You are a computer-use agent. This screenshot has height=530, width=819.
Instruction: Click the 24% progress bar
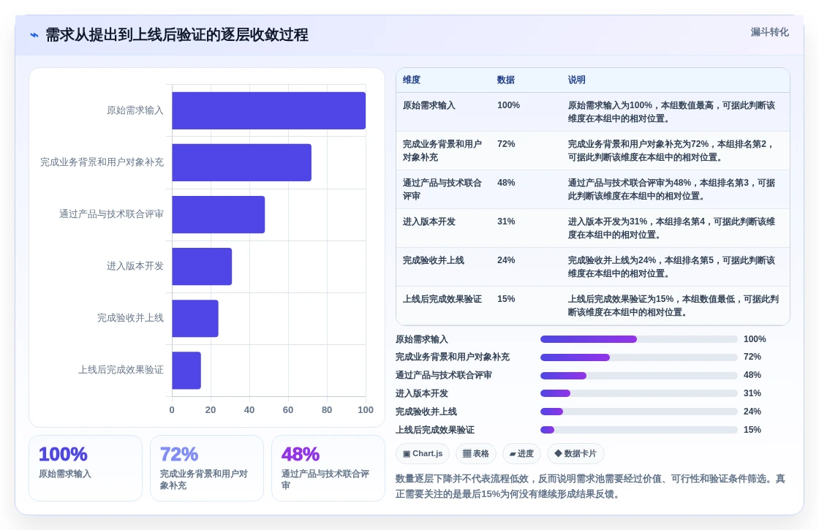coord(638,412)
